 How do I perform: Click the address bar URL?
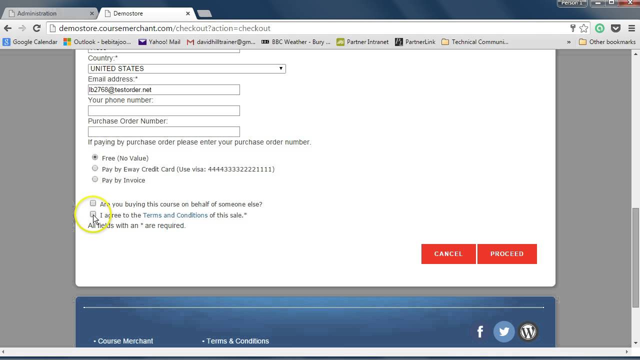click(164, 28)
